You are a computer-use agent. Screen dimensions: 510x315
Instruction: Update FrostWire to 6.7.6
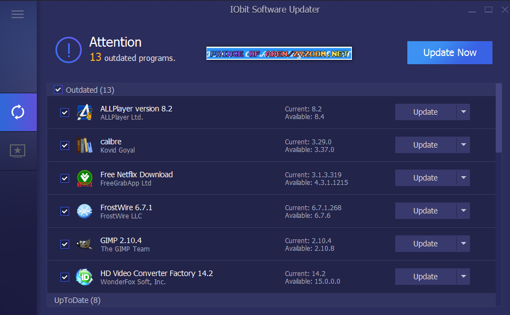point(425,211)
